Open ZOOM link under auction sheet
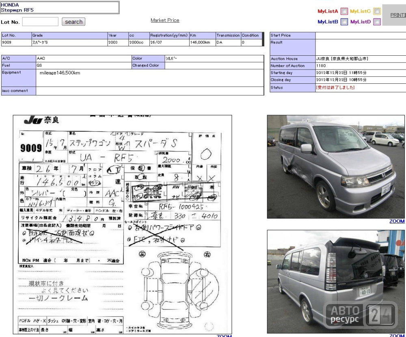This screenshot has width=406, height=337. (x=224, y=336)
